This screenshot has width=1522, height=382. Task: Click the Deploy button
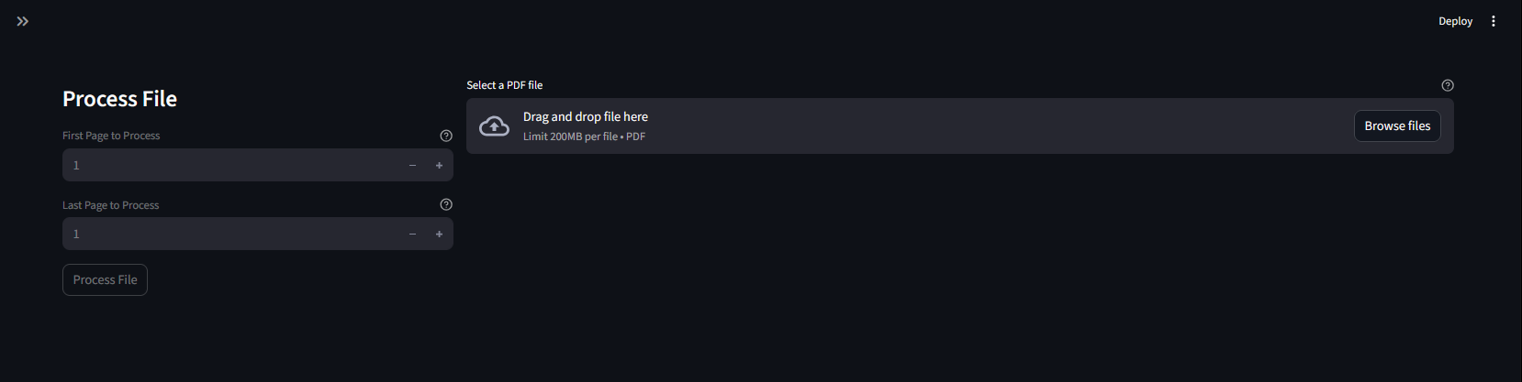click(1455, 21)
